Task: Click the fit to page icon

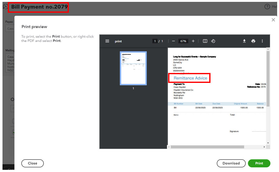Action: click(x=205, y=41)
